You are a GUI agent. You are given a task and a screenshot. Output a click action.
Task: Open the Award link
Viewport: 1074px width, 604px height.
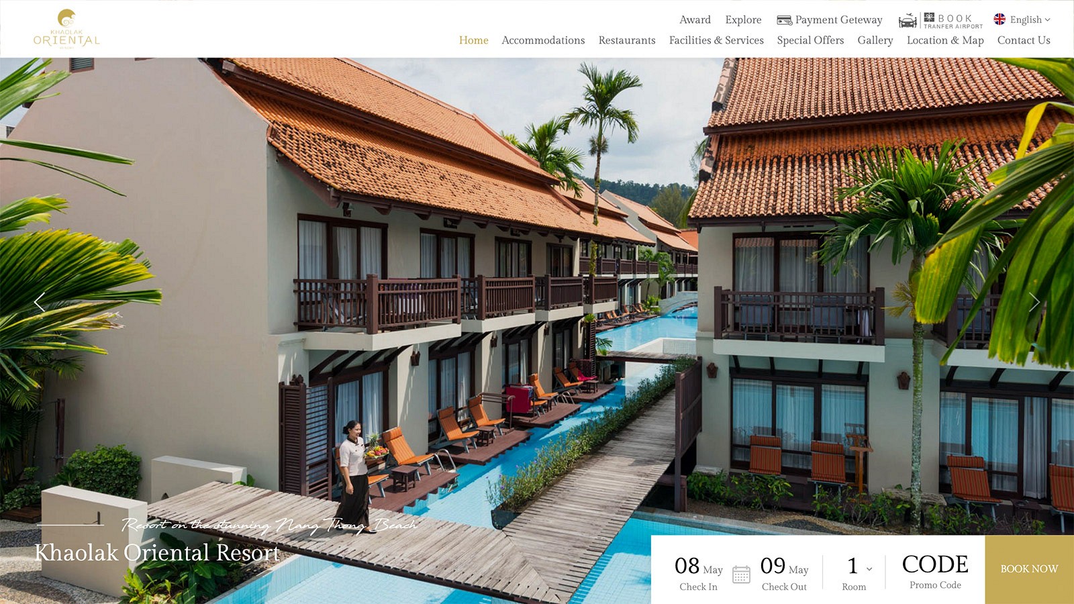(695, 20)
